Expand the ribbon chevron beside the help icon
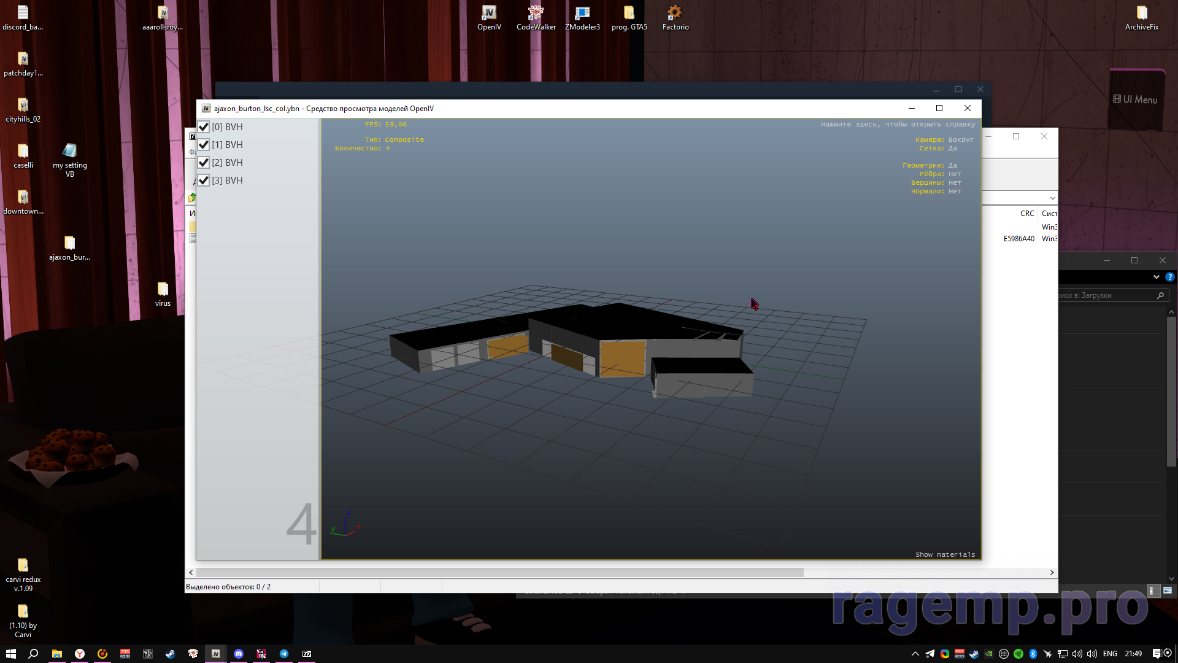 point(1156,277)
